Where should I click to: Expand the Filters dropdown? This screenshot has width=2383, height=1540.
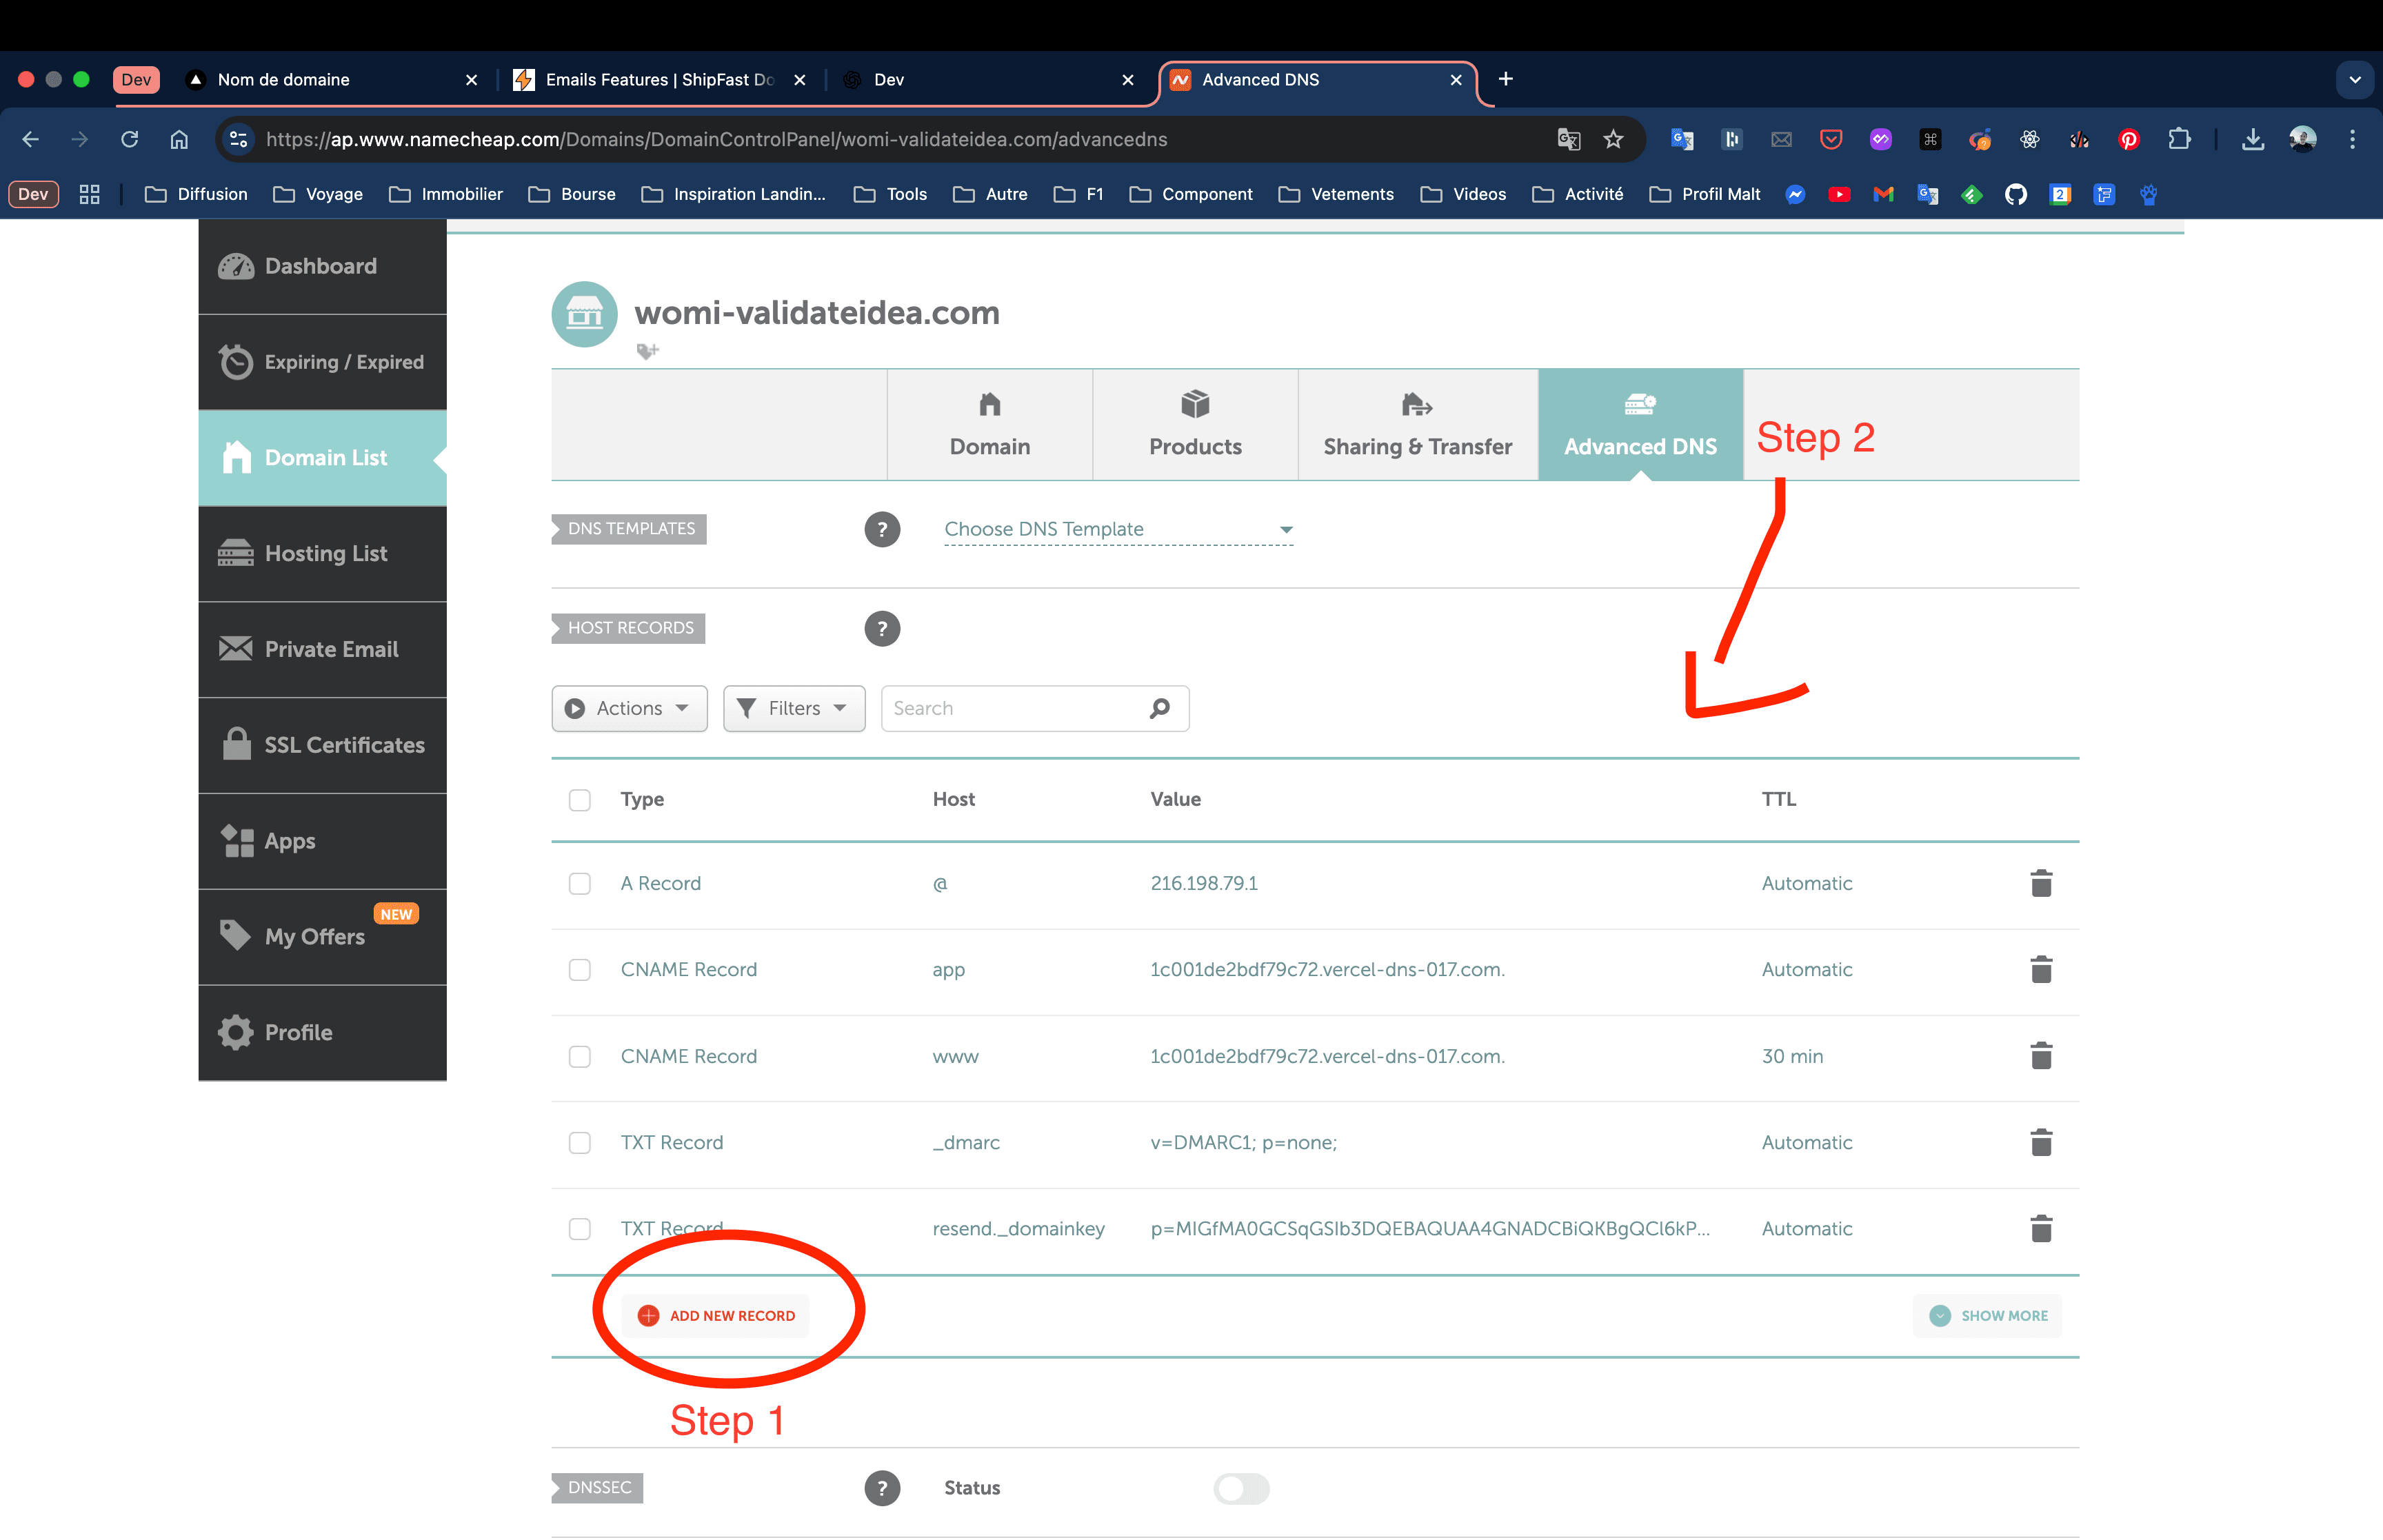(x=794, y=708)
